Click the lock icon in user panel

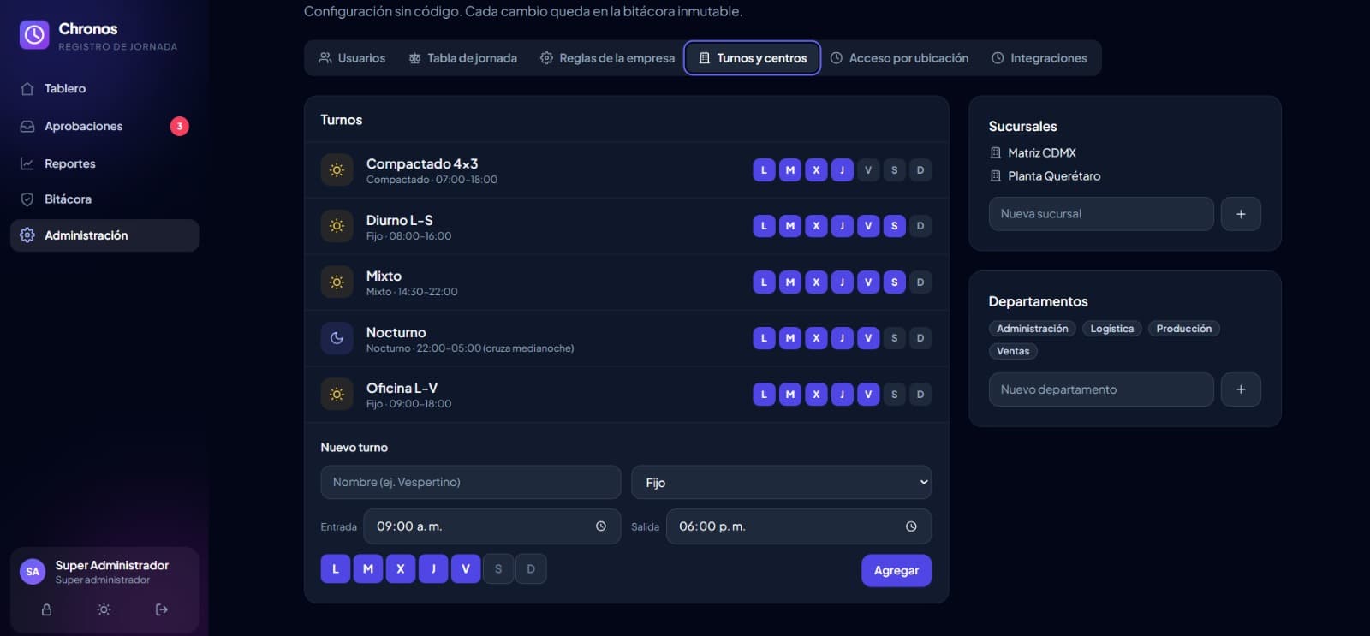click(47, 609)
